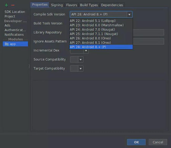
Task: Click the OK button
Action: [136, 142]
